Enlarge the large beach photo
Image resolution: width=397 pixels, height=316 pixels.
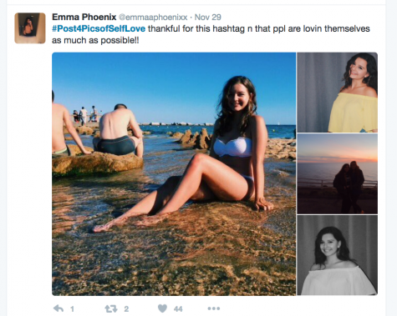[x=174, y=173]
